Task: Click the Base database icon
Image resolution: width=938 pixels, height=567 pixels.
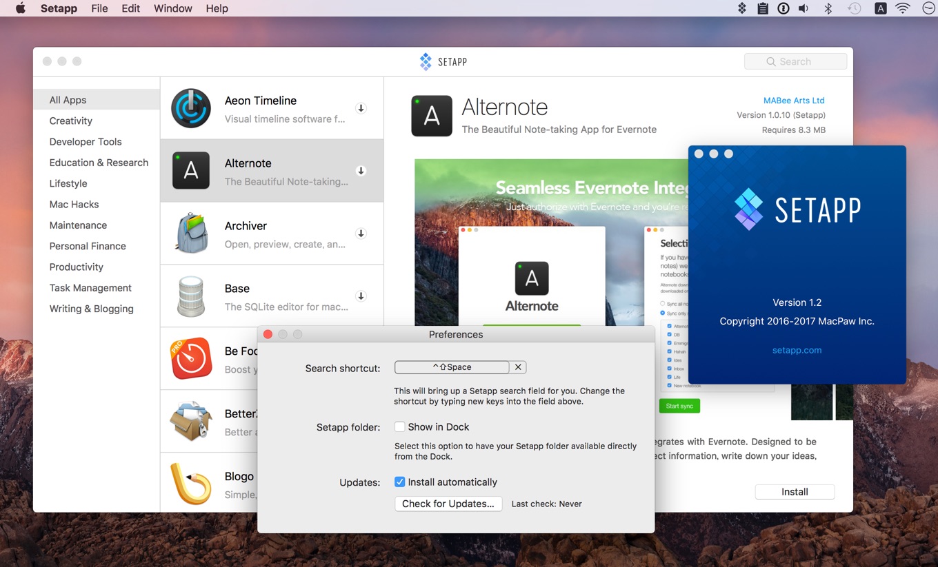Action: (x=191, y=296)
